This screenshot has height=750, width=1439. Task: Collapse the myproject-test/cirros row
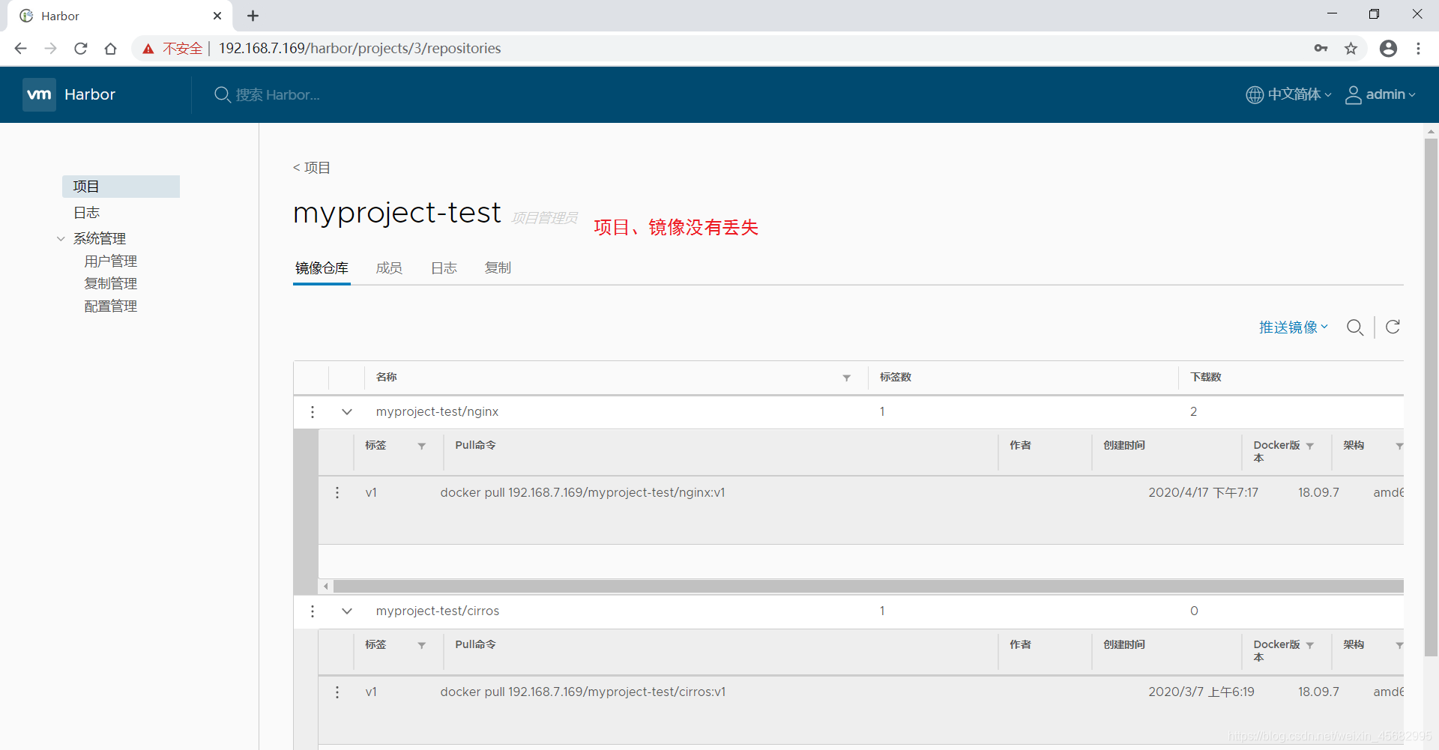pos(347,611)
